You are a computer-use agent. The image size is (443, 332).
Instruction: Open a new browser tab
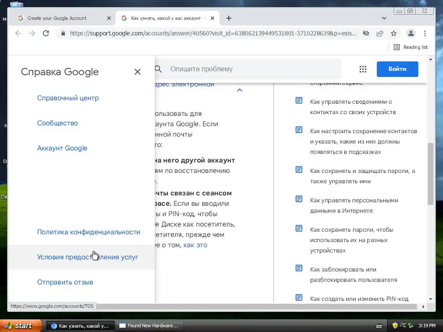pyautogui.click(x=229, y=18)
